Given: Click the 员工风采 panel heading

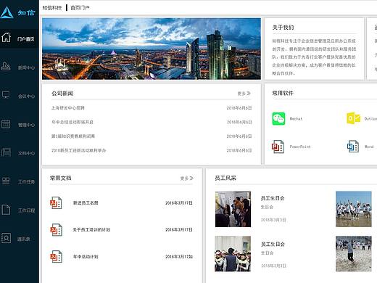Looking at the screenshot, I should (225, 178).
